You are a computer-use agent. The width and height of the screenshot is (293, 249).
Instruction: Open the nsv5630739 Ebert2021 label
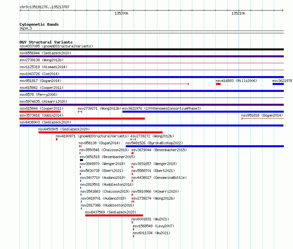(101, 171)
